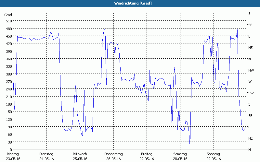Select the 510 tick label on left axis
260x162 pixels.
pyautogui.click(x=8, y=21)
